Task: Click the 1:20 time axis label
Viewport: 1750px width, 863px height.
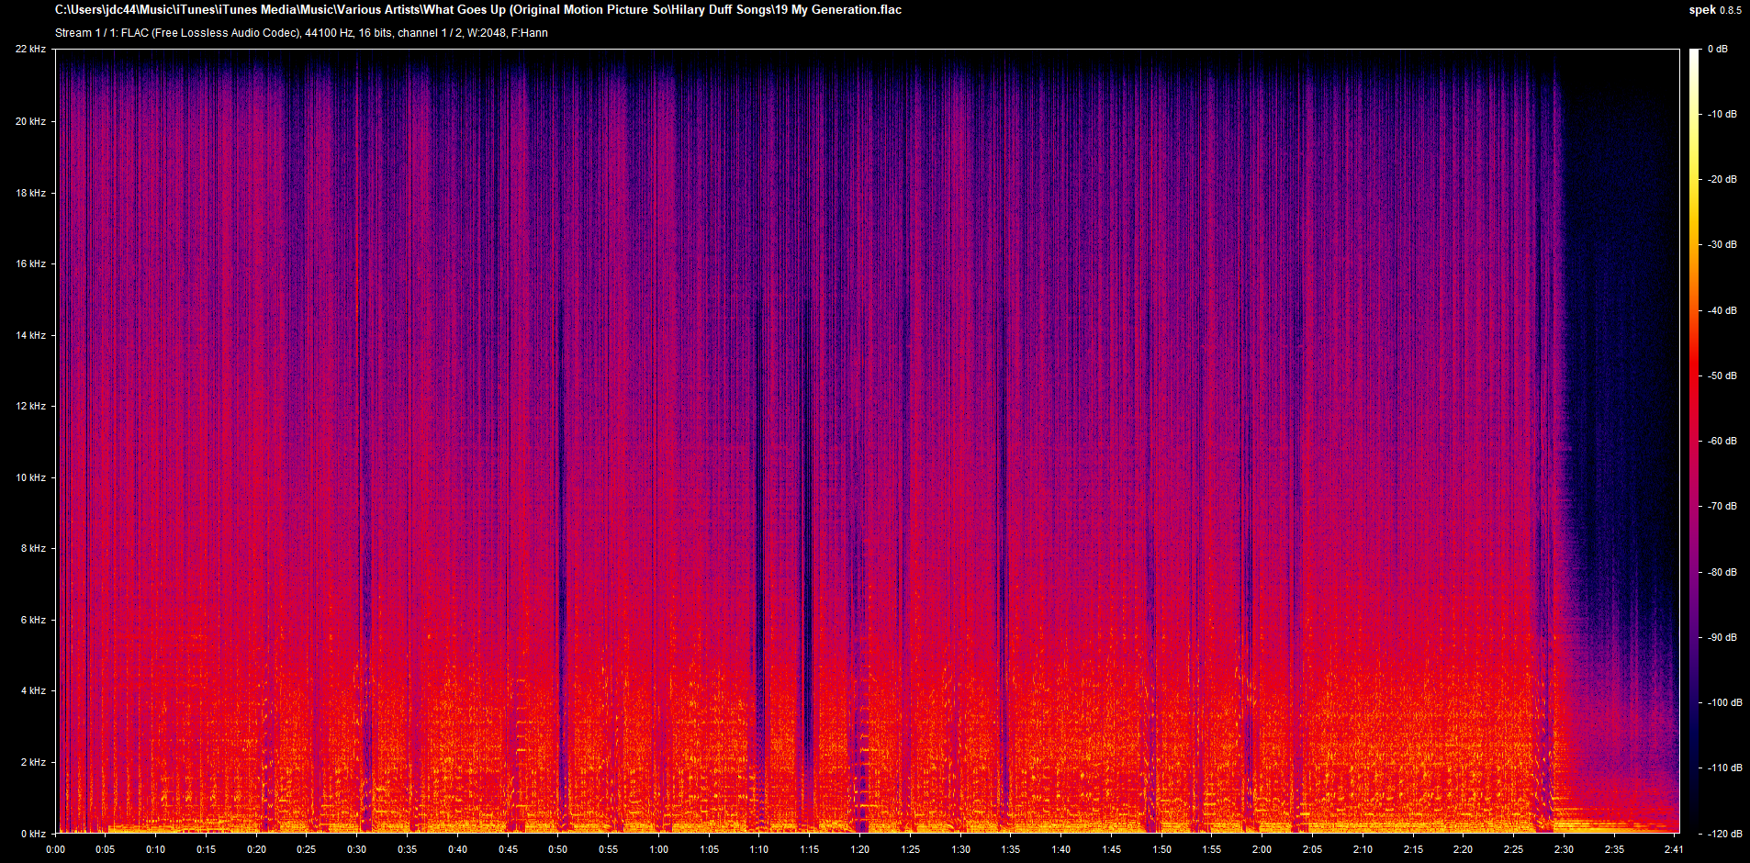Action: [859, 849]
